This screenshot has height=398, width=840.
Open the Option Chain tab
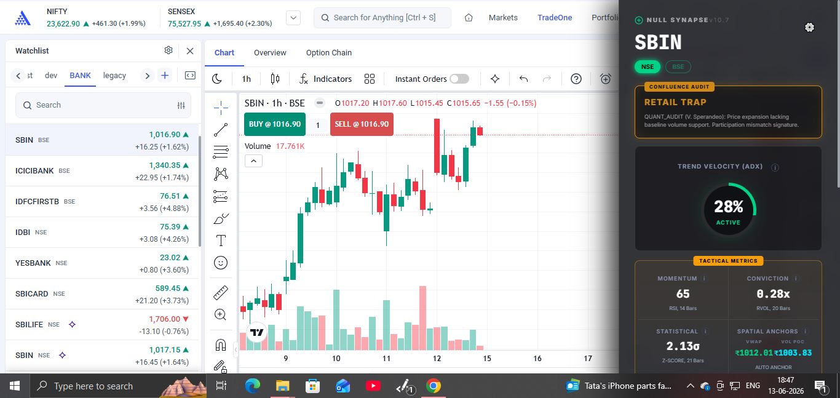point(329,53)
